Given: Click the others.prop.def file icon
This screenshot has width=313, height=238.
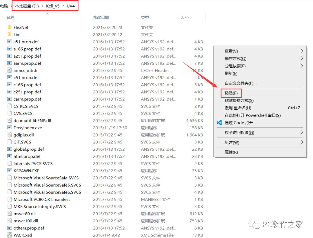Looking at the screenshot, I should coord(9,228).
